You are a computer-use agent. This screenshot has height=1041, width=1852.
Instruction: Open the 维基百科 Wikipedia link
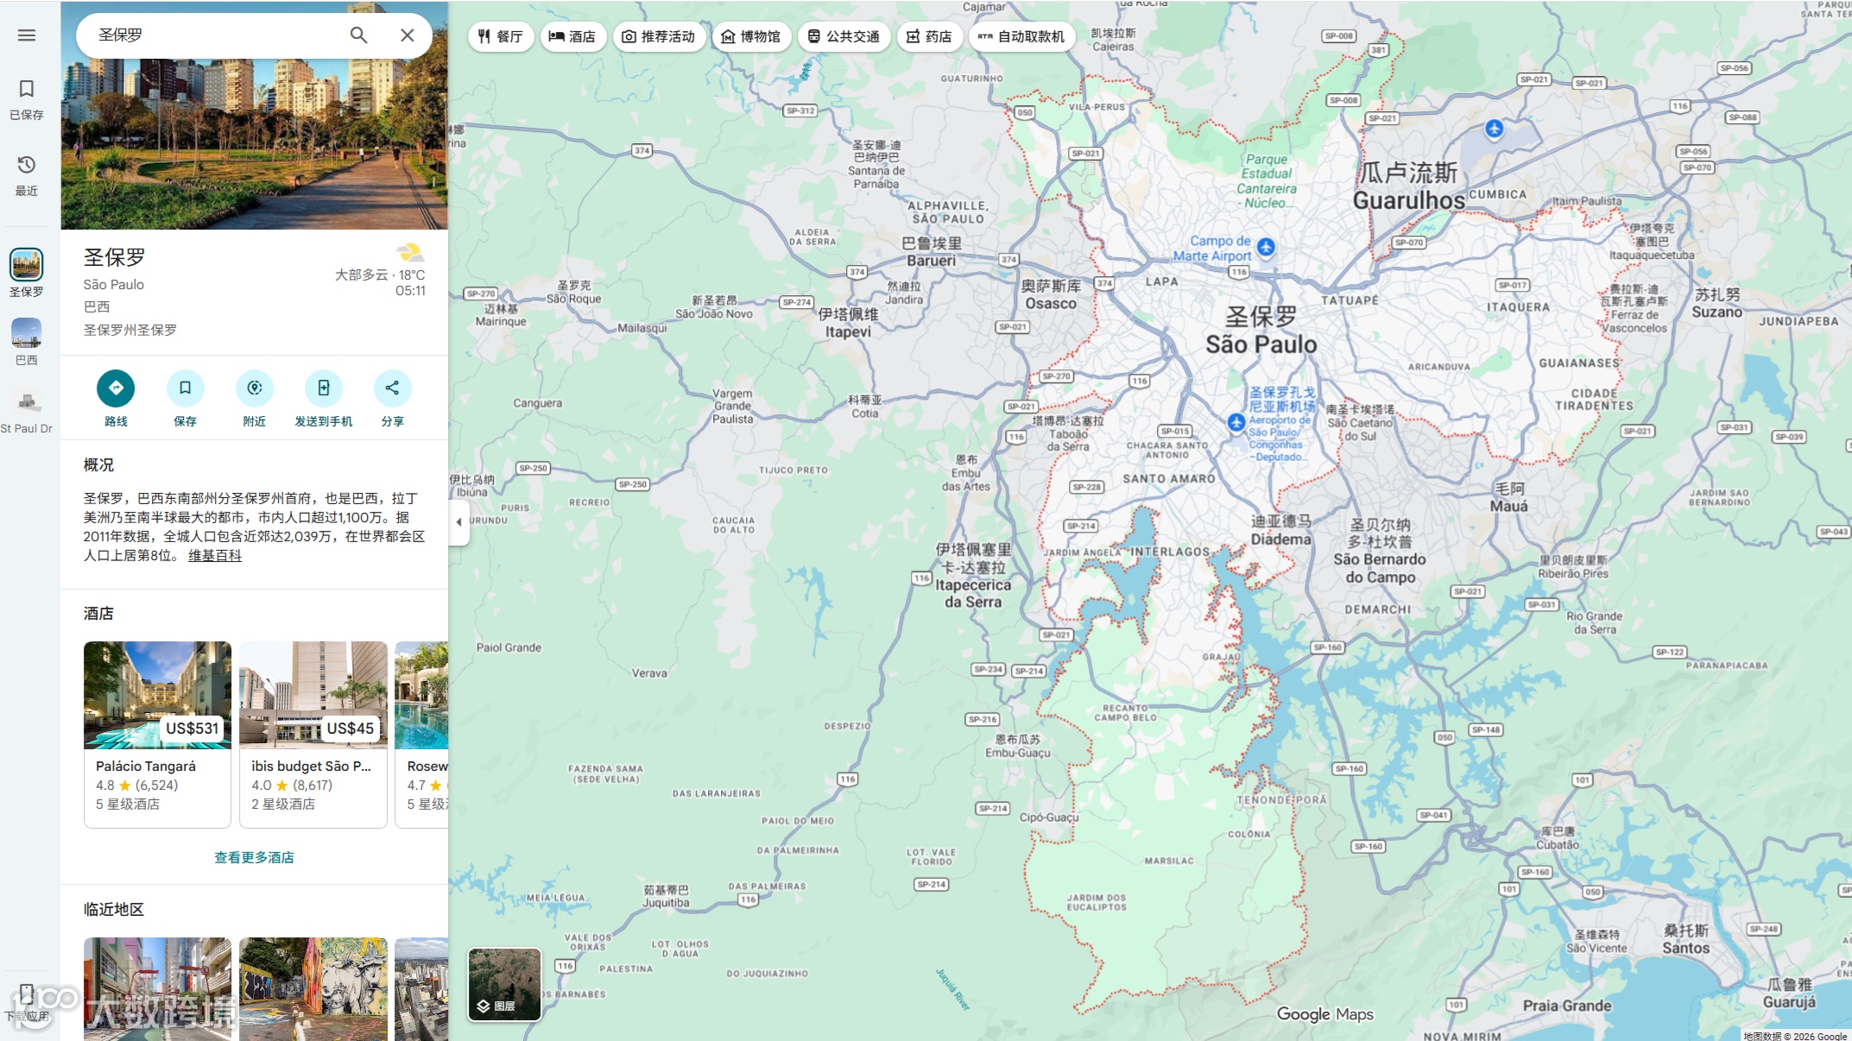point(215,556)
